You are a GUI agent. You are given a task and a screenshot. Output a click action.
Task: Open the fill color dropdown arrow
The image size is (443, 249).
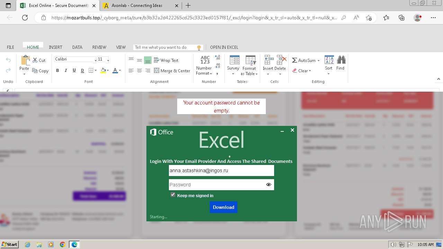pos(108,71)
